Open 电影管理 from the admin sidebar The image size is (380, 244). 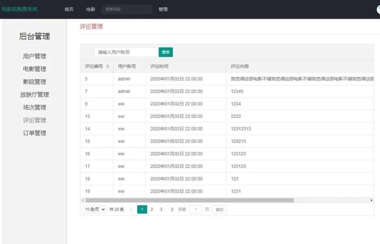point(34,69)
